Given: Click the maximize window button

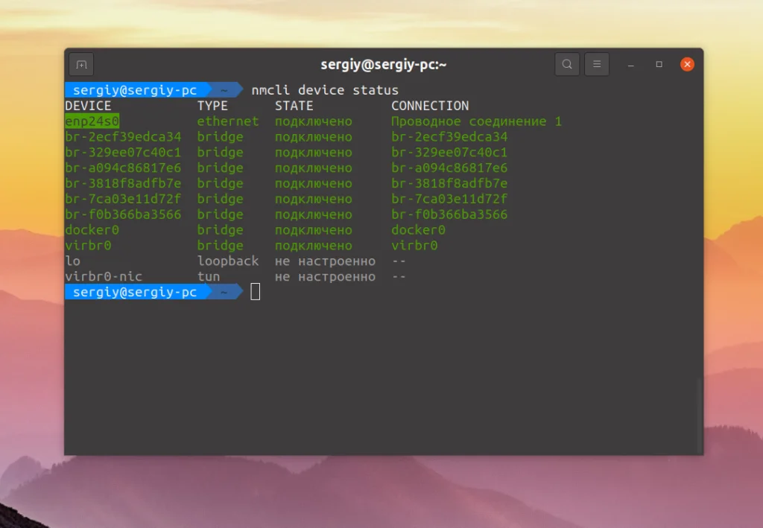Looking at the screenshot, I should pos(659,64).
